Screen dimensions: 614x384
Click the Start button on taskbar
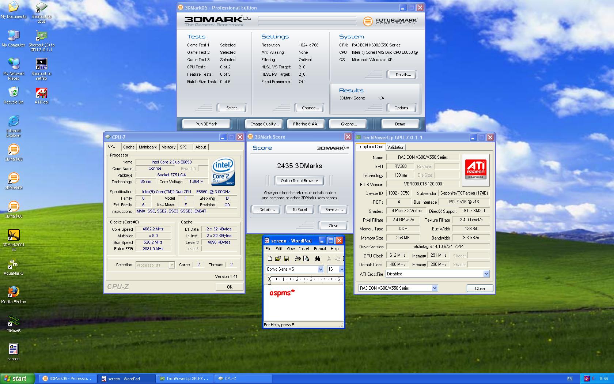point(17,379)
